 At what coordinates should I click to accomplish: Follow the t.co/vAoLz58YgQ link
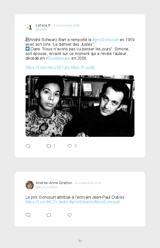pos(47,68)
